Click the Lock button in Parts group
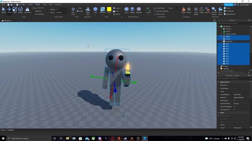Image resolution: width=252 pixels, height=141 pixels. [116, 11]
